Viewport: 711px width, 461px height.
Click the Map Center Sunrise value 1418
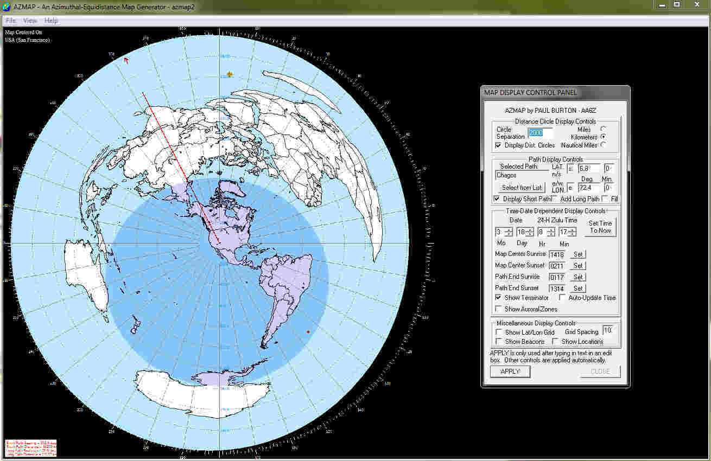click(x=557, y=254)
